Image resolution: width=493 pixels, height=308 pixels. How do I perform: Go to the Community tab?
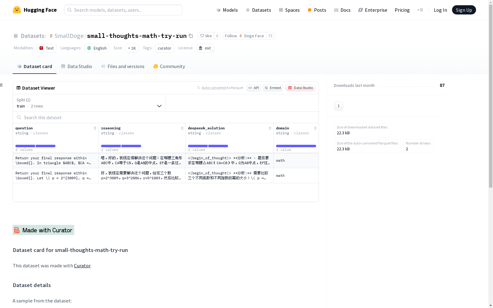pos(169,67)
